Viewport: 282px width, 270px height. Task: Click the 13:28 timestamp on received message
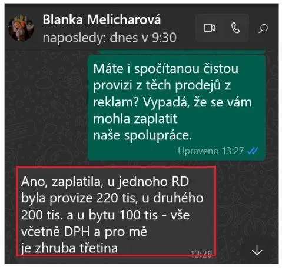[201, 254]
